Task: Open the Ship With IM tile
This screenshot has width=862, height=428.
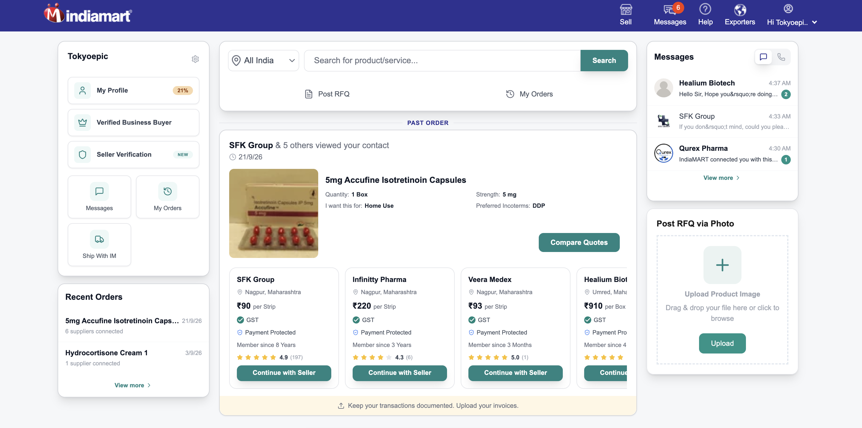Action: point(99,245)
